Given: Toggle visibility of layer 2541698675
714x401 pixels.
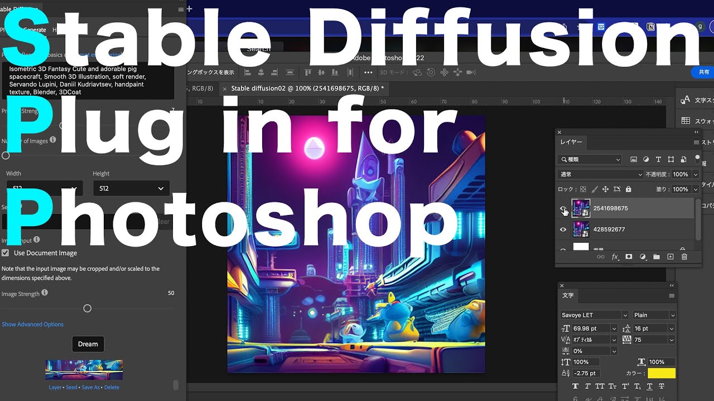Looking at the screenshot, I should tap(563, 208).
